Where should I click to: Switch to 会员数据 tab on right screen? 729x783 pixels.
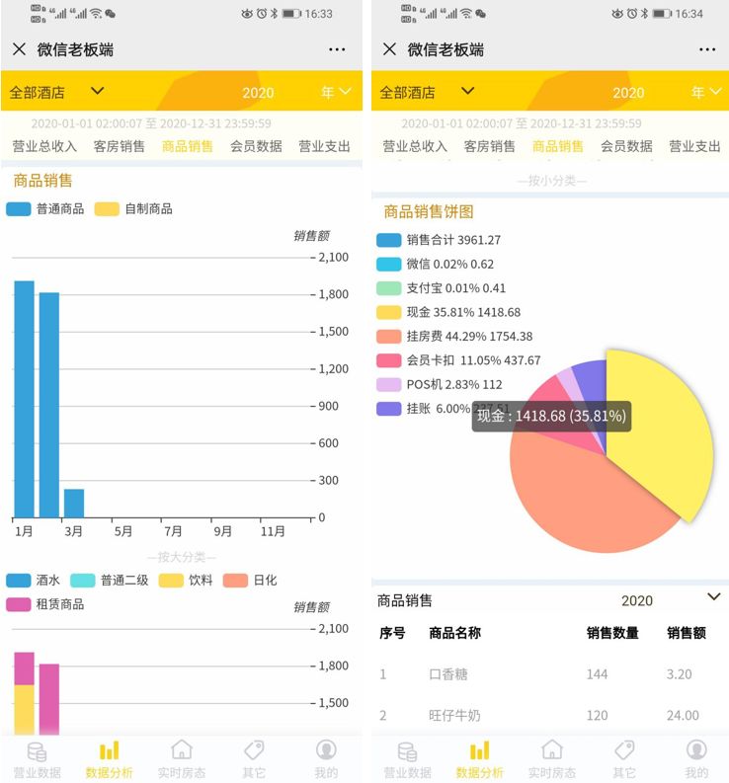(x=626, y=146)
